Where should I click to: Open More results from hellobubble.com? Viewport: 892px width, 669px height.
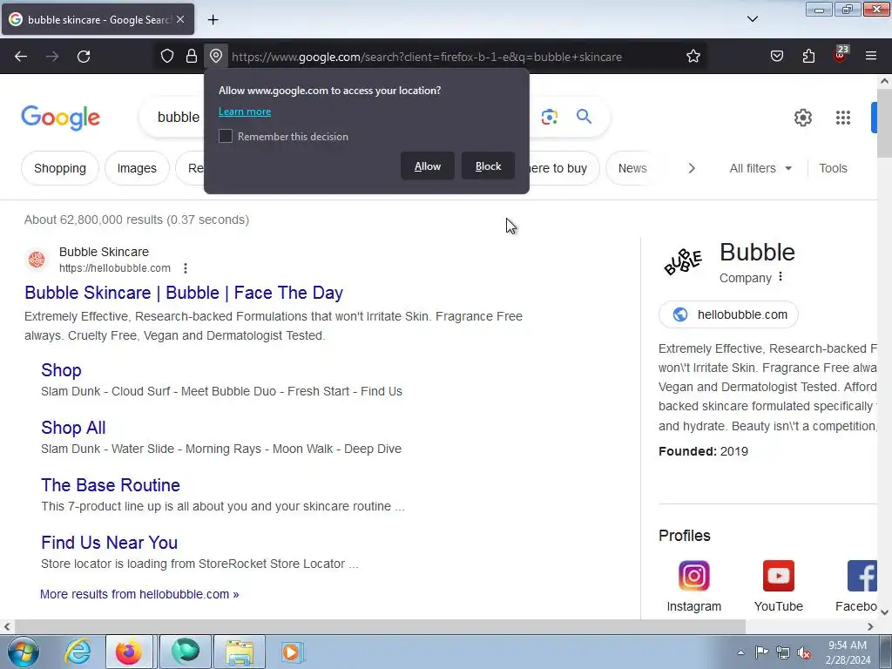(x=139, y=594)
